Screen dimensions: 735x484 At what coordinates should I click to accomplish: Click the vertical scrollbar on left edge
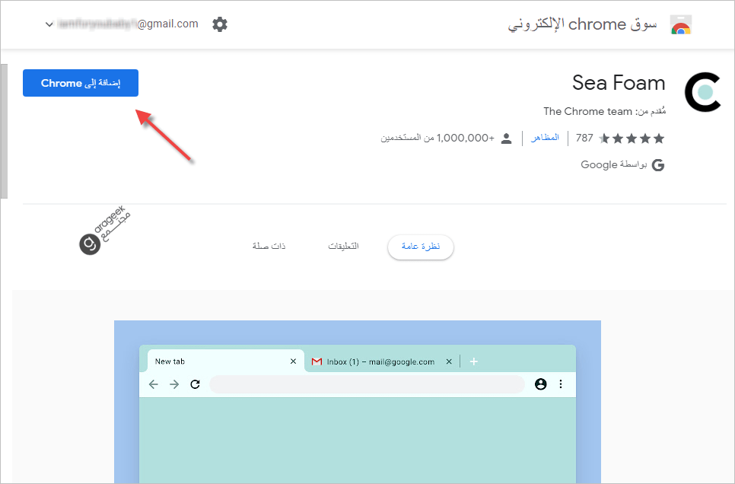(4, 132)
